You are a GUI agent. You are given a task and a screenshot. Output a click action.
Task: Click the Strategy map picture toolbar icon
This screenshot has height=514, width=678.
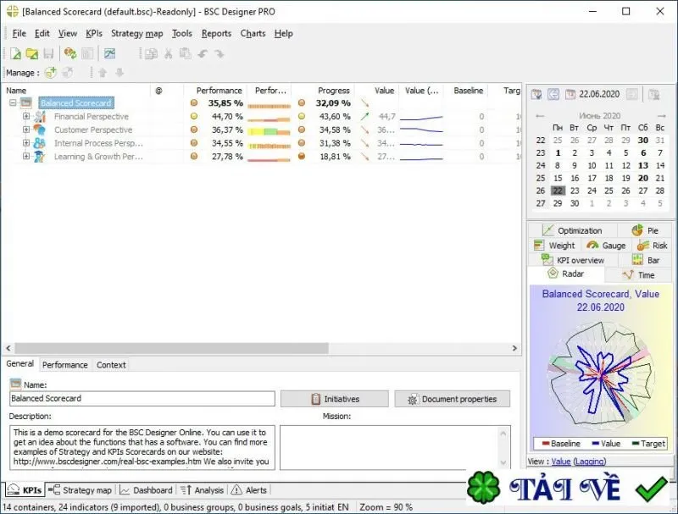(x=110, y=53)
